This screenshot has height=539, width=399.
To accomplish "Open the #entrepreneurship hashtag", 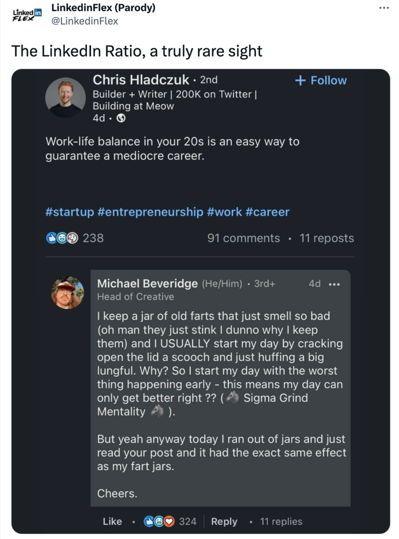I will pos(150,212).
